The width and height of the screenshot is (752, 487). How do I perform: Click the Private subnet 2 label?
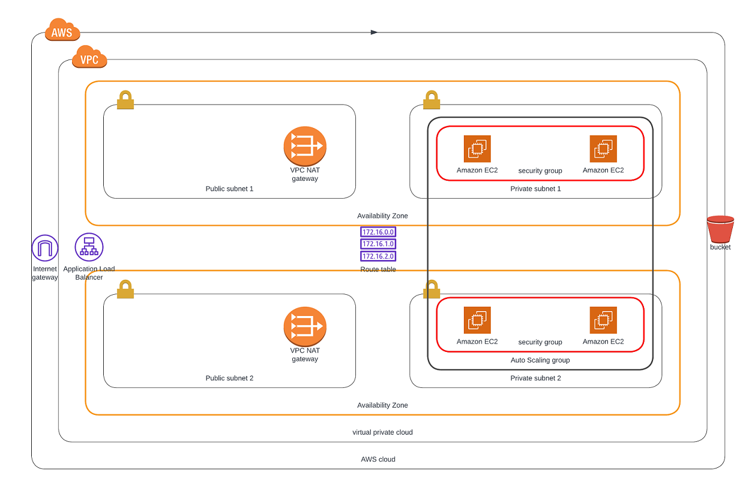[x=536, y=378]
